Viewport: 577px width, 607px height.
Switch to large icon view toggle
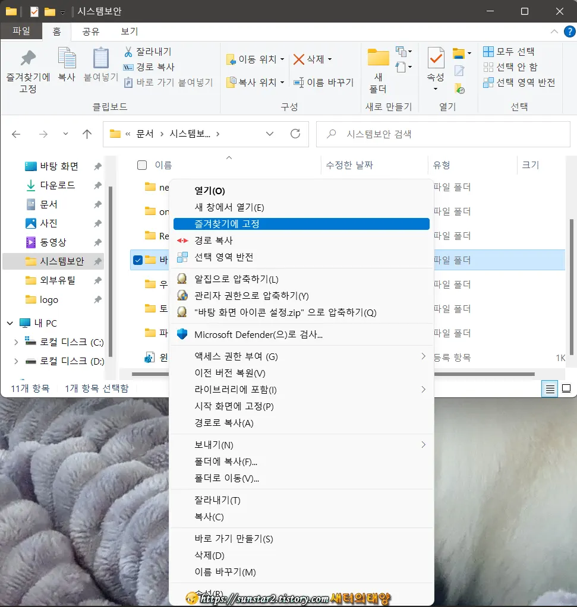tap(566, 388)
